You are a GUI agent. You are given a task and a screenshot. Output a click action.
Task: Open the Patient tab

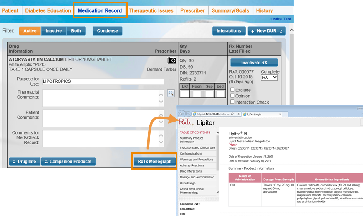10,11
